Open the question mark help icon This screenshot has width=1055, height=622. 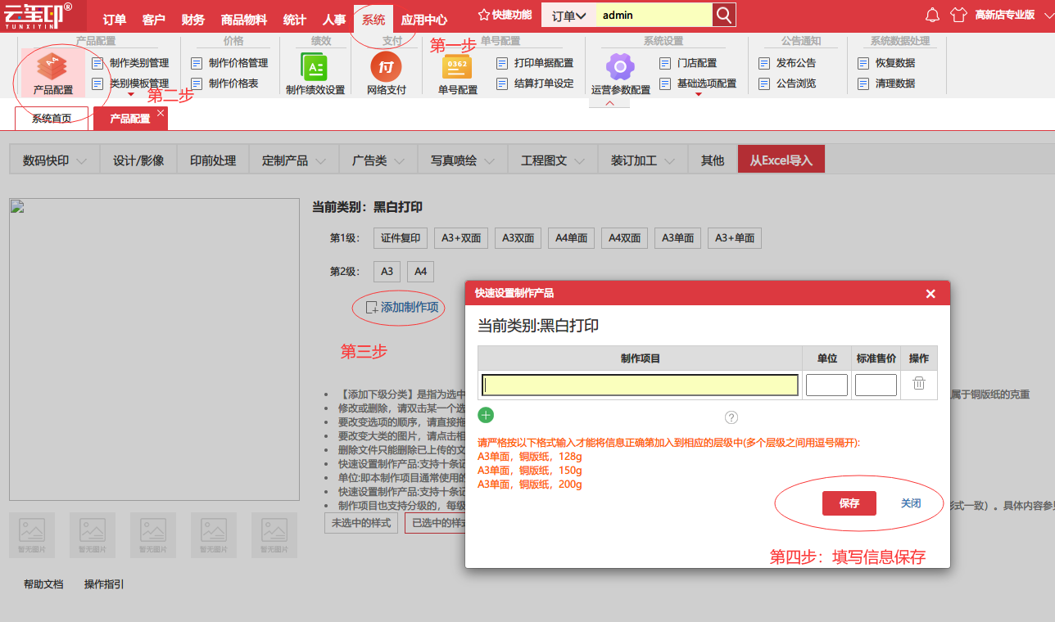click(x=731, y=417)
